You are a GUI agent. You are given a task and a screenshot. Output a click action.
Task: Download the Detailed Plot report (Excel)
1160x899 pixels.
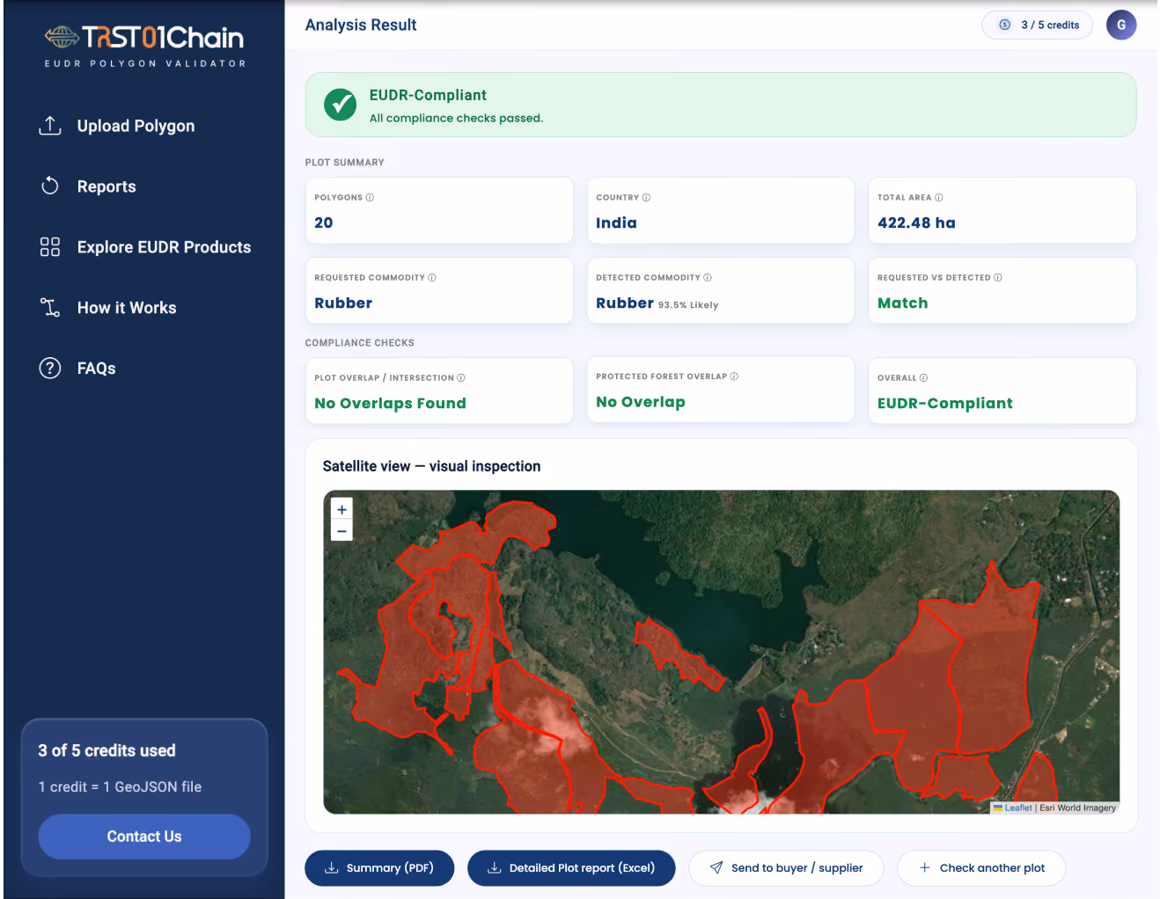[571, 868]
